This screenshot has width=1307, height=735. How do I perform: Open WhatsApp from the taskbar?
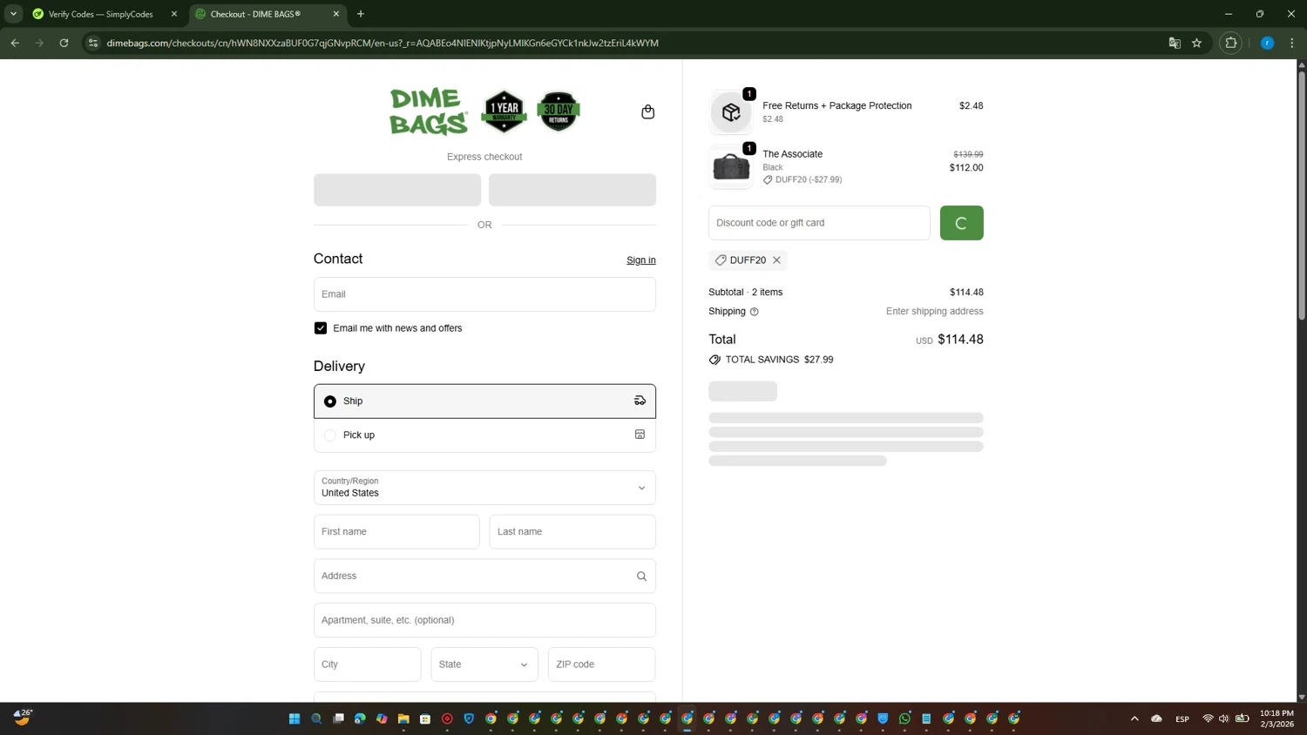pyautogui.click(x=904, y=718)
